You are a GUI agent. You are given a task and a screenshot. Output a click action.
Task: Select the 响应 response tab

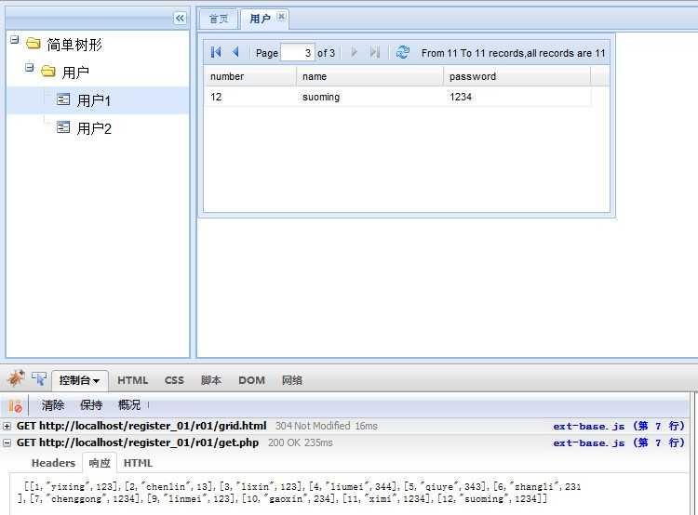pyautogui.click(x=100, y=463)
